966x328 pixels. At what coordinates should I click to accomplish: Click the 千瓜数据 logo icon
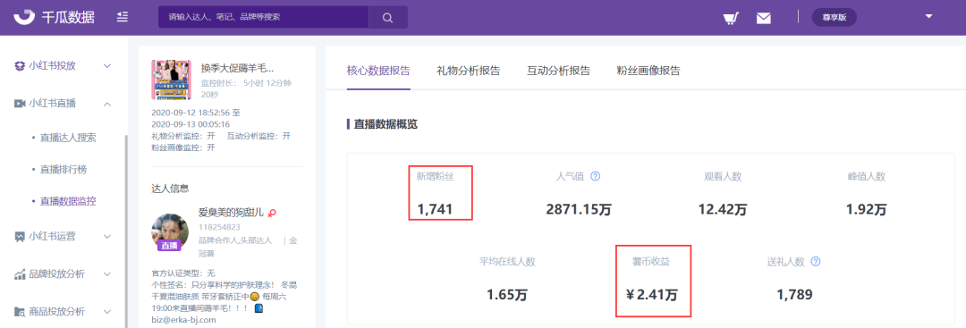pos(23,17)
